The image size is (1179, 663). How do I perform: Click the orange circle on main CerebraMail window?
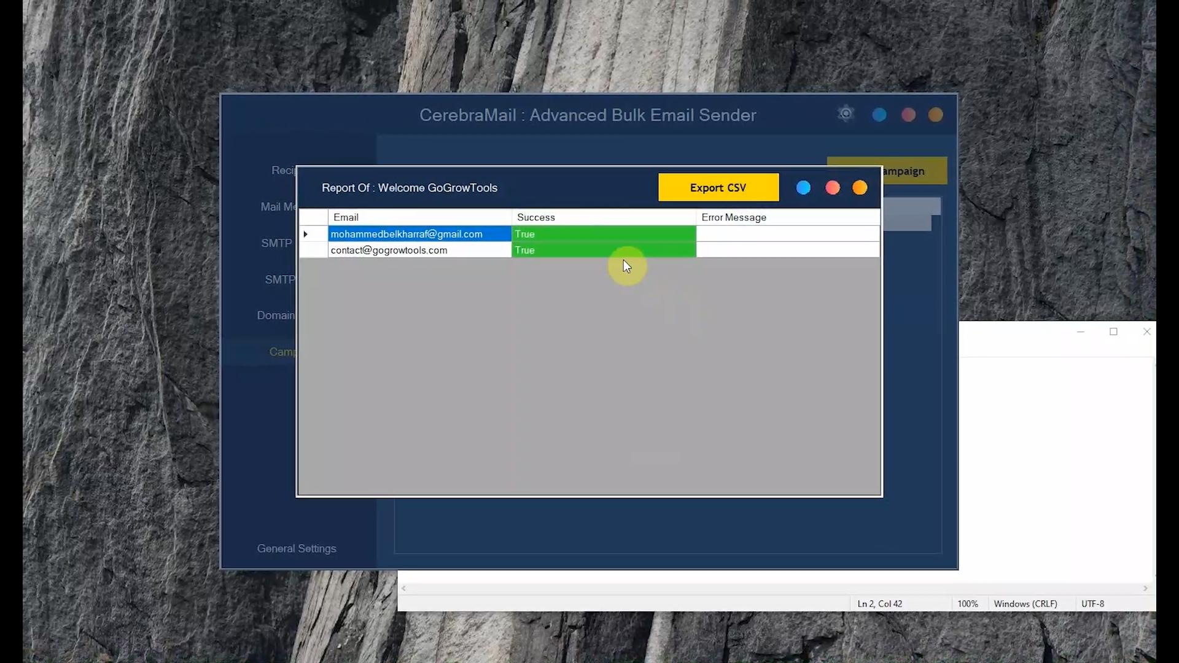[x=935, y=115]
